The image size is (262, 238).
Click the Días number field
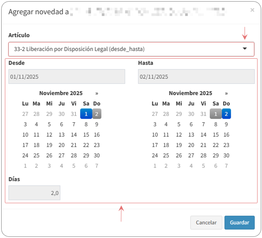(34, 193)
